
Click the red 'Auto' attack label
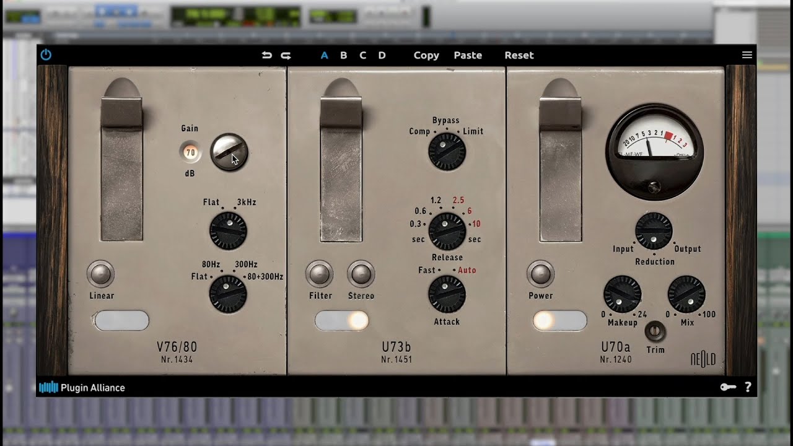point(467,270)
